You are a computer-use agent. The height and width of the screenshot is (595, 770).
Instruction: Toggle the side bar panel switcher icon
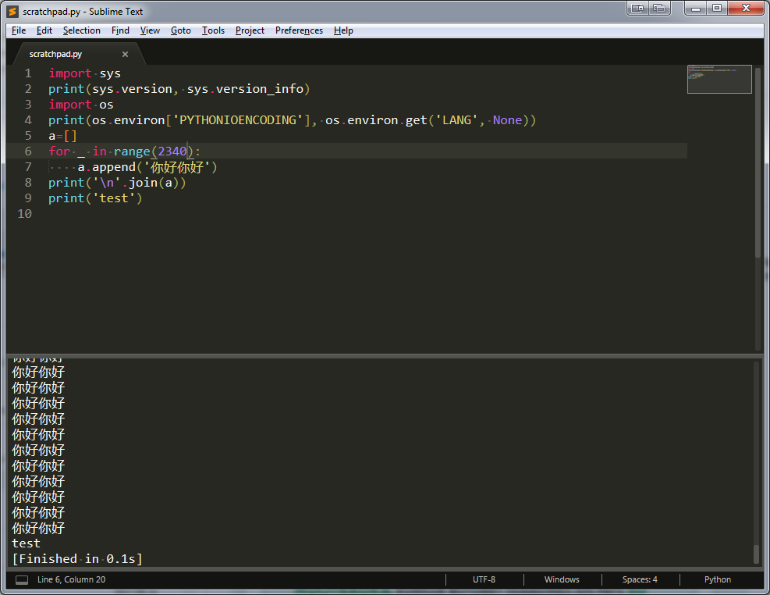(22, 579)
